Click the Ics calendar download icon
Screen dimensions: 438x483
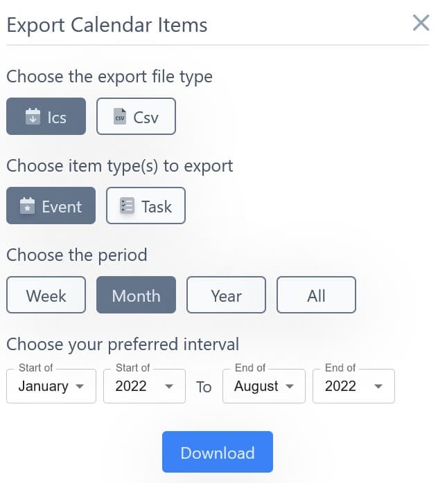coord(33,117)
